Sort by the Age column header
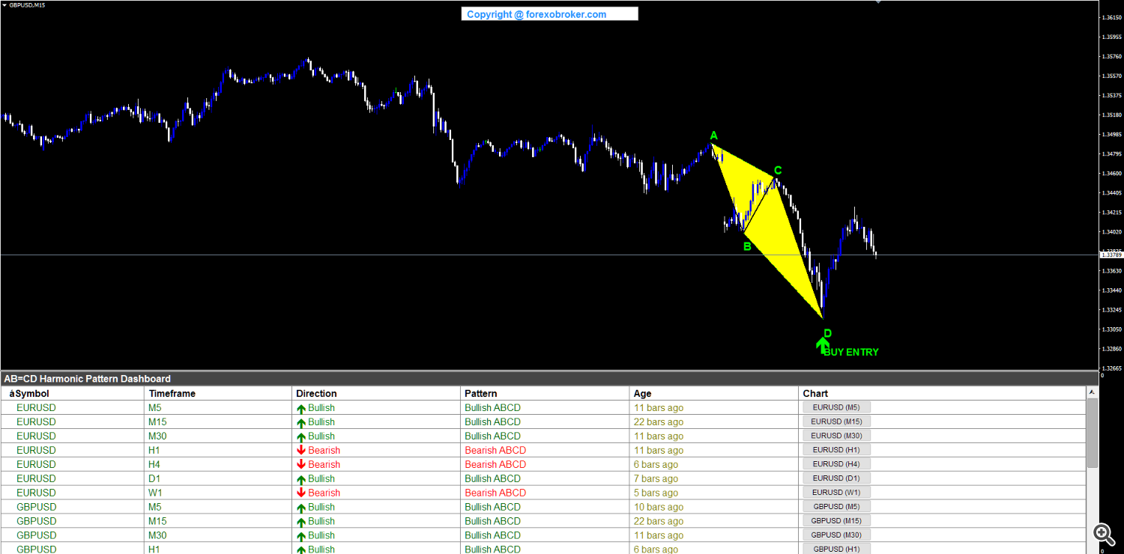The width and height of the screenshot is (1124, 554). 714,393
